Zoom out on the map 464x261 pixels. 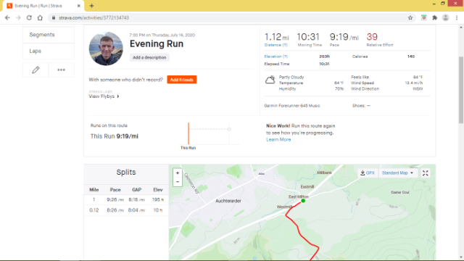point(178,182)
